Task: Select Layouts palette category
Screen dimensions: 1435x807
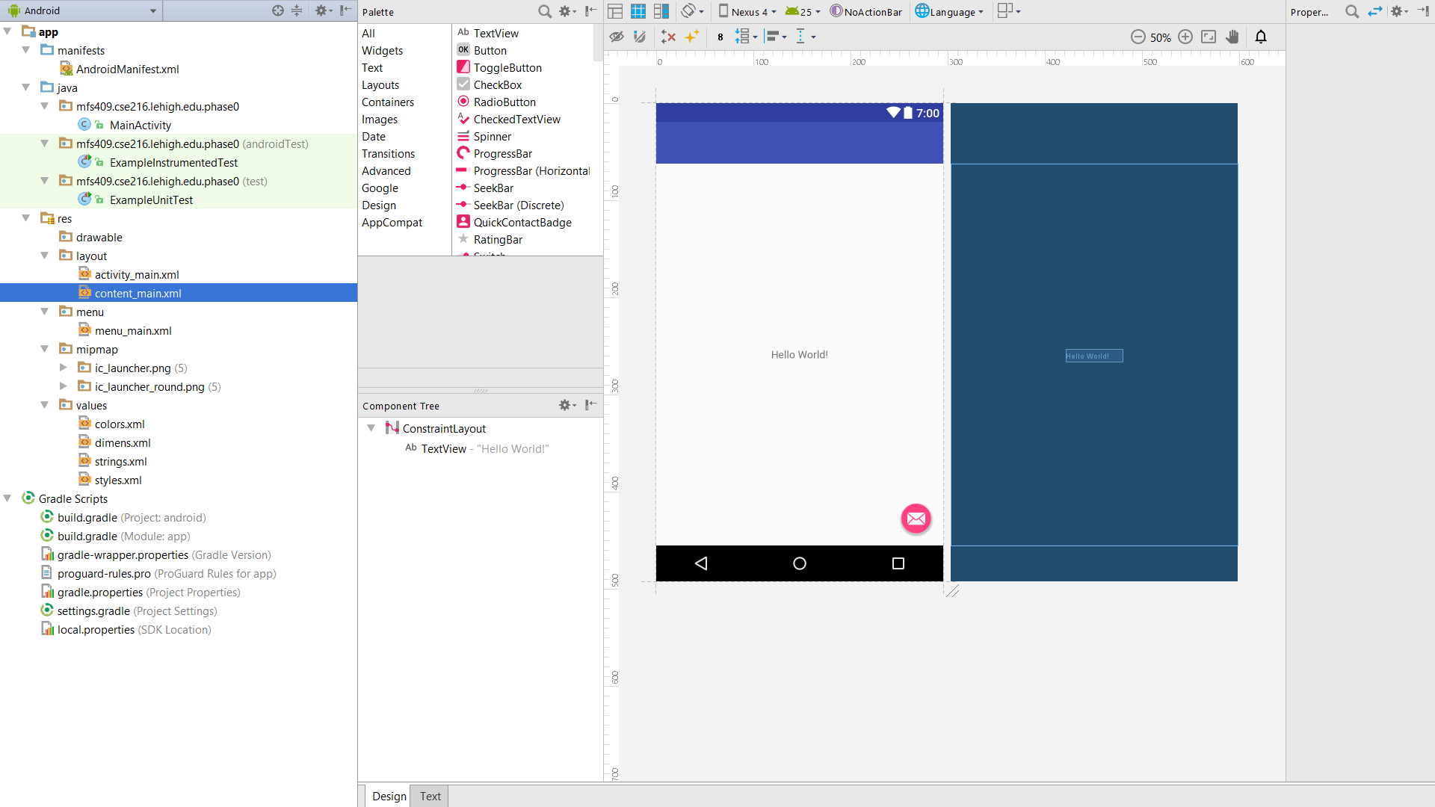Action: (380, 85)
